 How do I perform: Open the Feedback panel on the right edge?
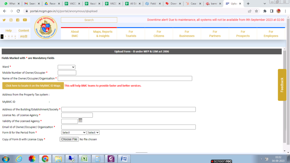pyautogui.click(x=282, y=85)
